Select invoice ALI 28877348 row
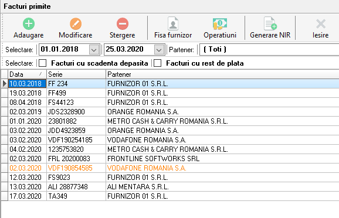 coord(170,187)
